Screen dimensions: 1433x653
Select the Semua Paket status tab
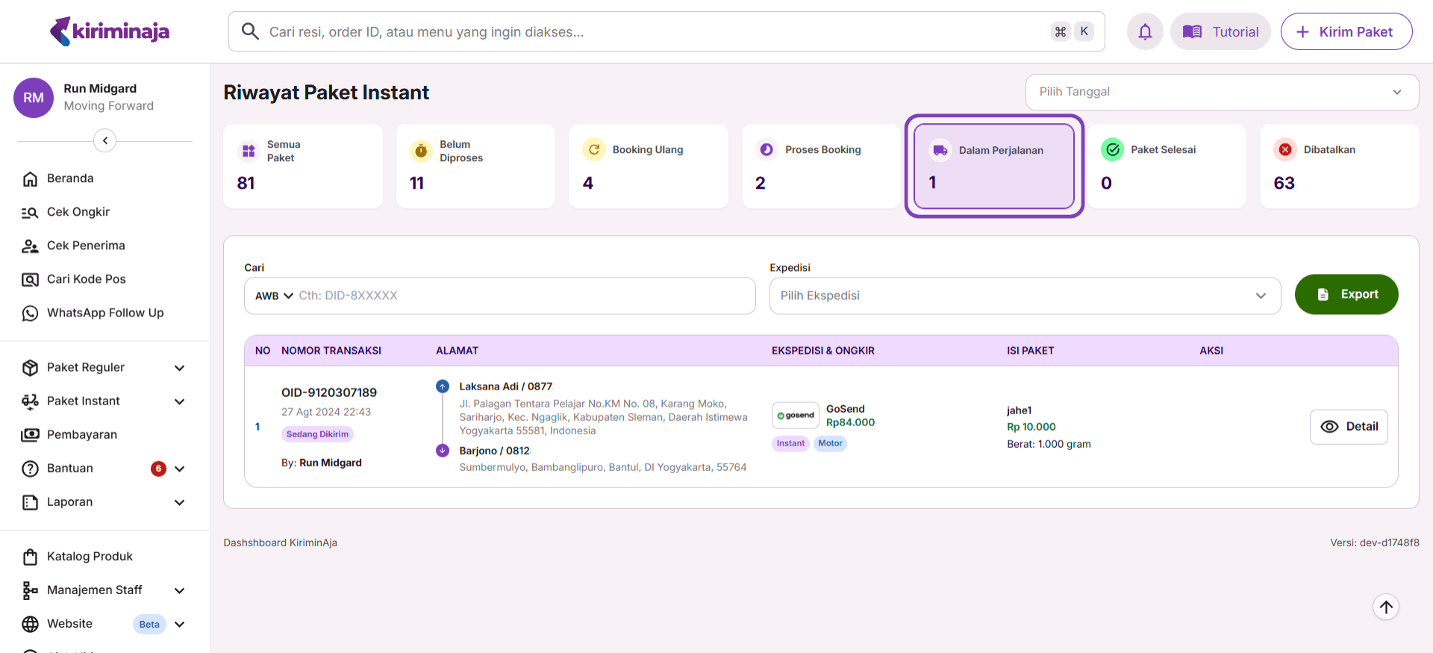[302, 166]
